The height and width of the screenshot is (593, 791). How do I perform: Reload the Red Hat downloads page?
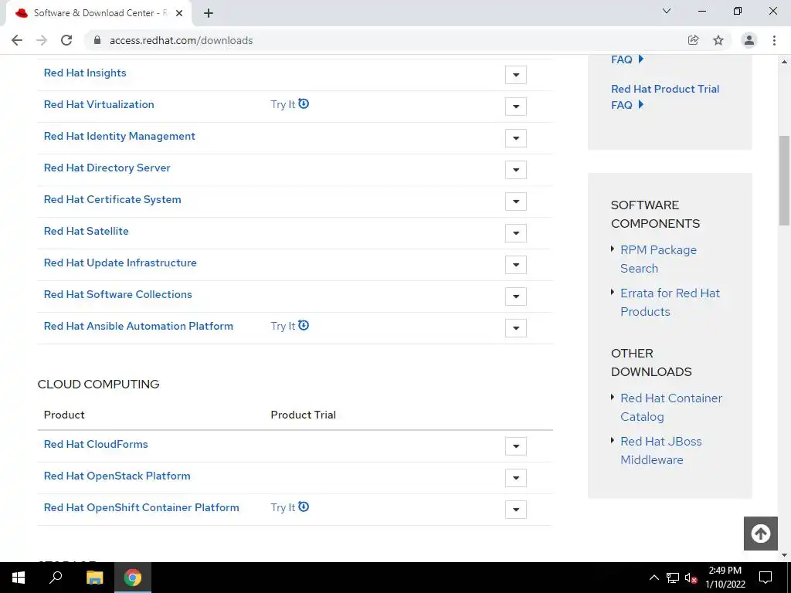66,40
